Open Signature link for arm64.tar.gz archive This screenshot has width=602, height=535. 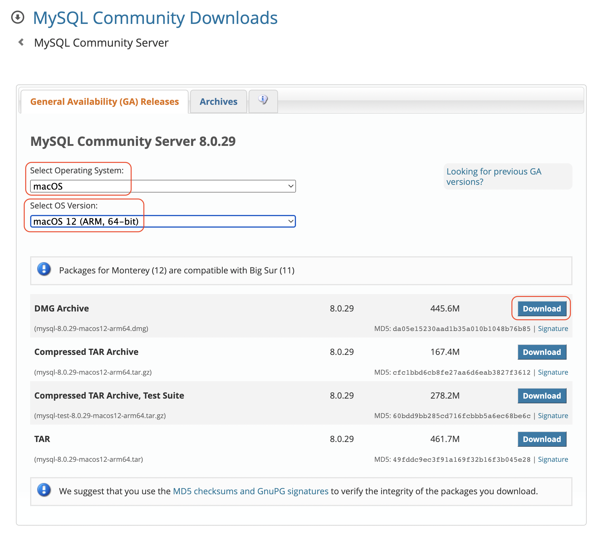coord(553,372)
